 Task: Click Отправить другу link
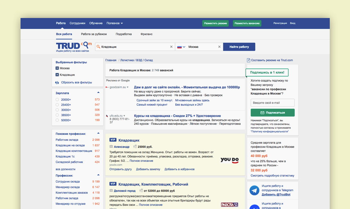120,169
